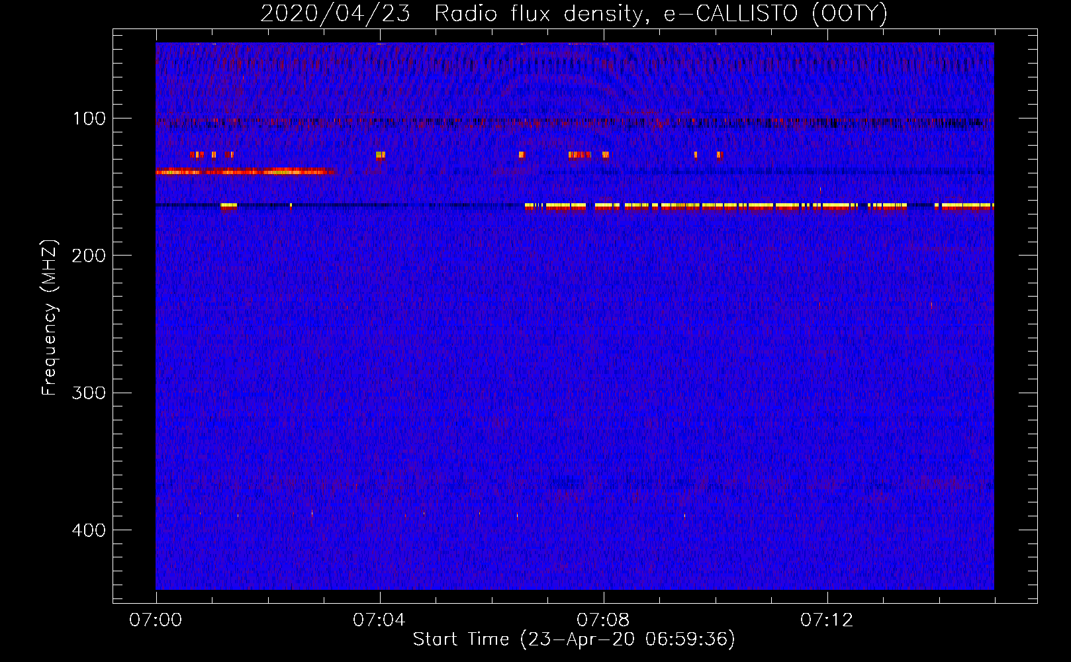Click the "Frequency (MHZ)" axis label
This screenshot has width=1071, height=662.
50,318
